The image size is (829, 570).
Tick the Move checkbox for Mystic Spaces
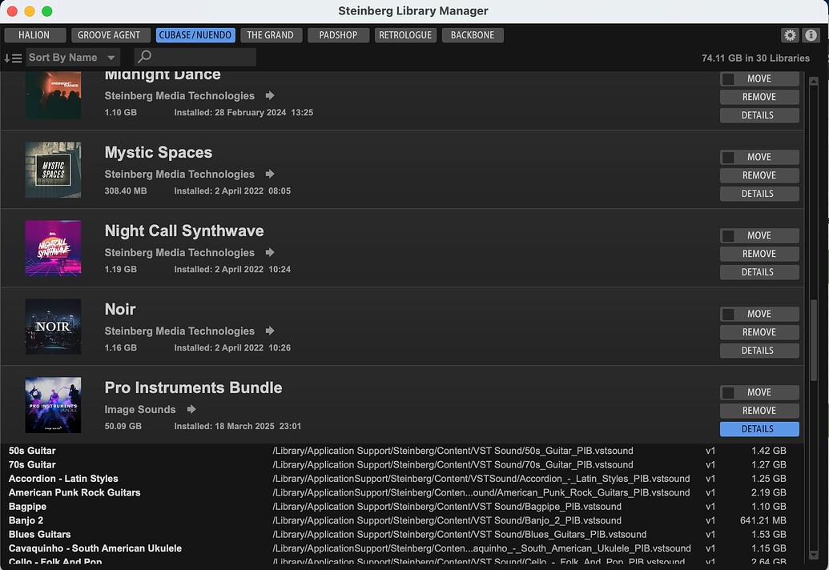coord(728,158)
